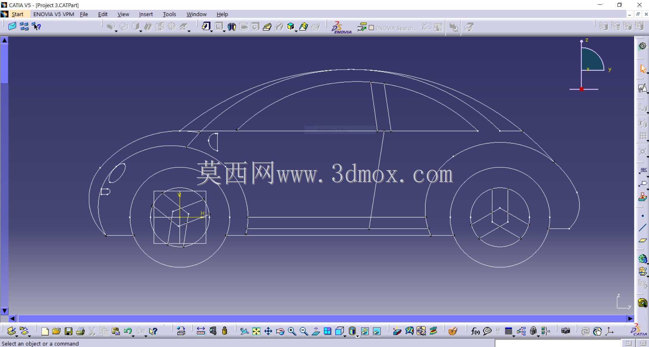Image resolution: width=649 pixels, height=347 pixels.
Task: Click the Design Table grid icon
Action: click(508, 331)
